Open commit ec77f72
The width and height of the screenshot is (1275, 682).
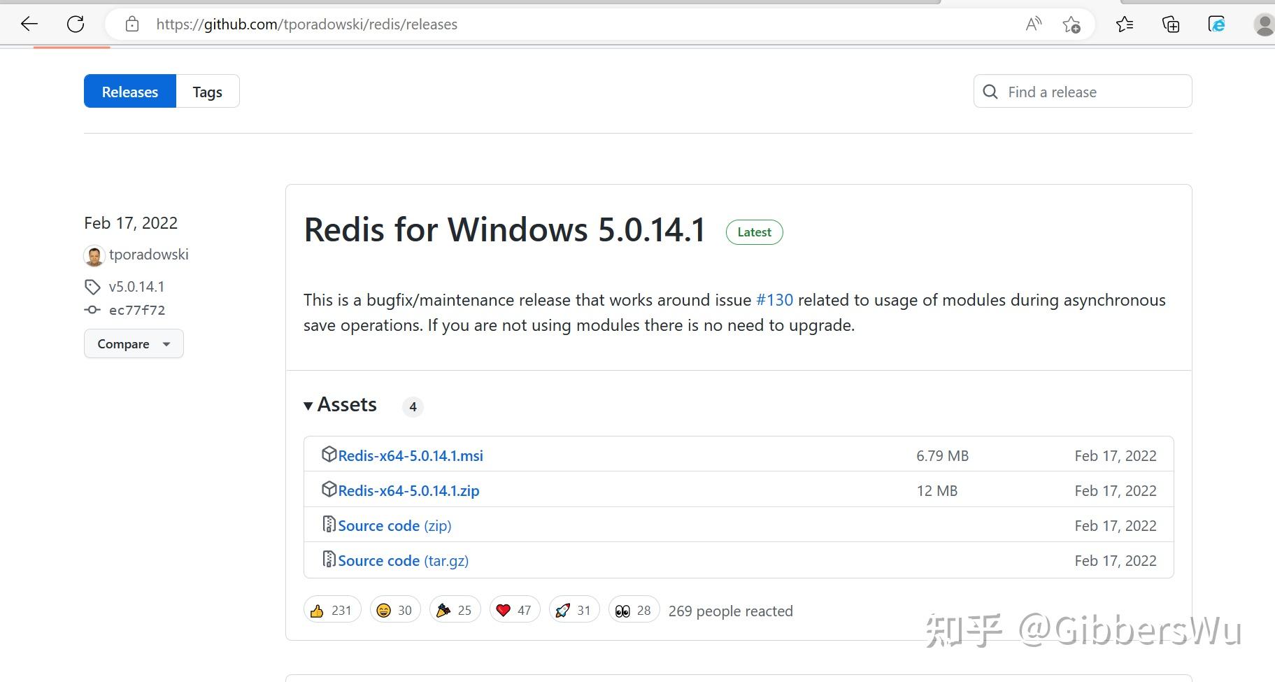[137, 310]
